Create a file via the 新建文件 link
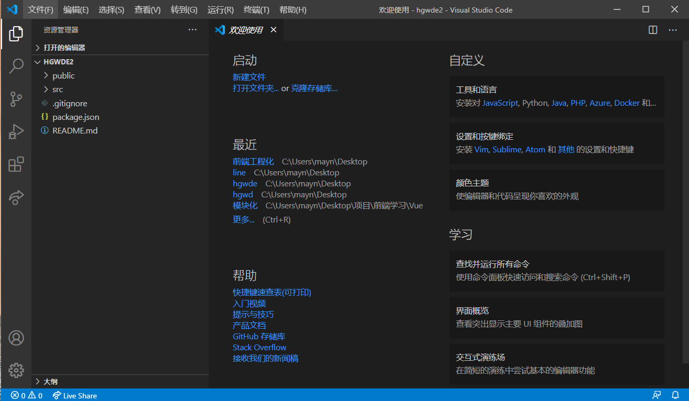This screenshot has width=689, height=401. (249, 76)
